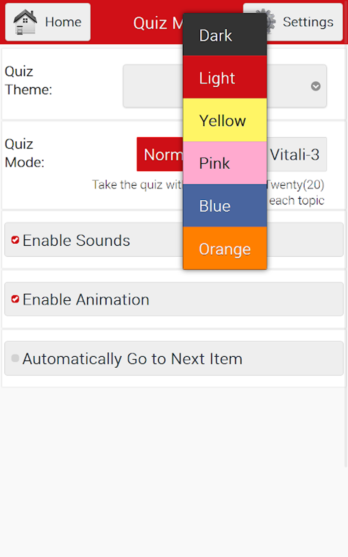
Task: Click the Home button label
Action: pos(63,22)
